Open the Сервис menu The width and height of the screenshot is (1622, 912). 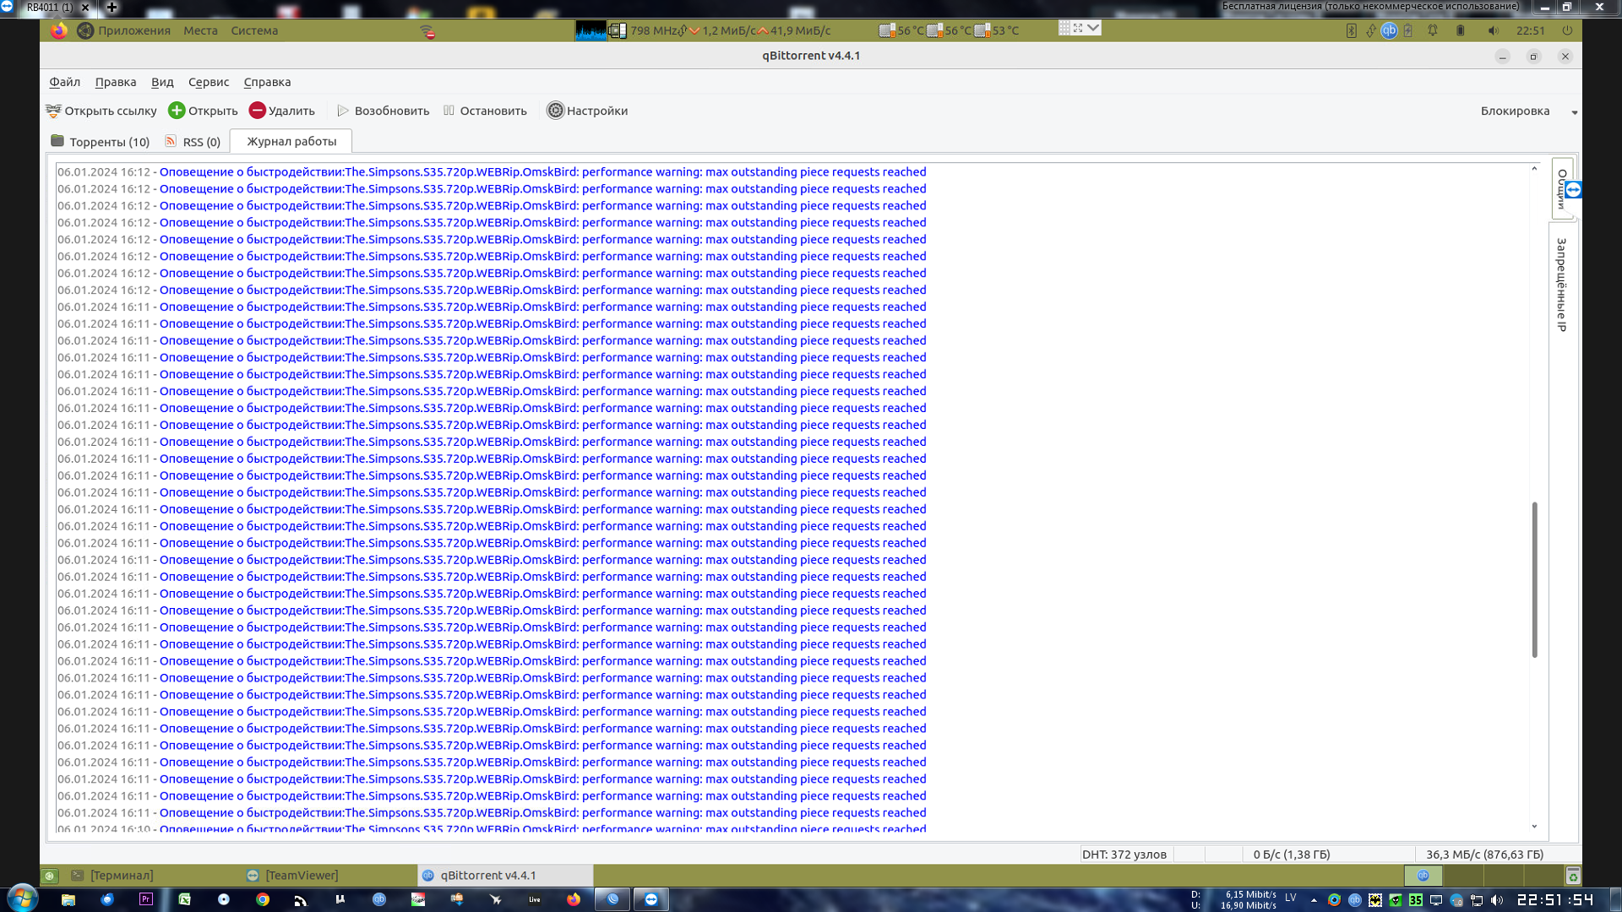pos(208,82)
